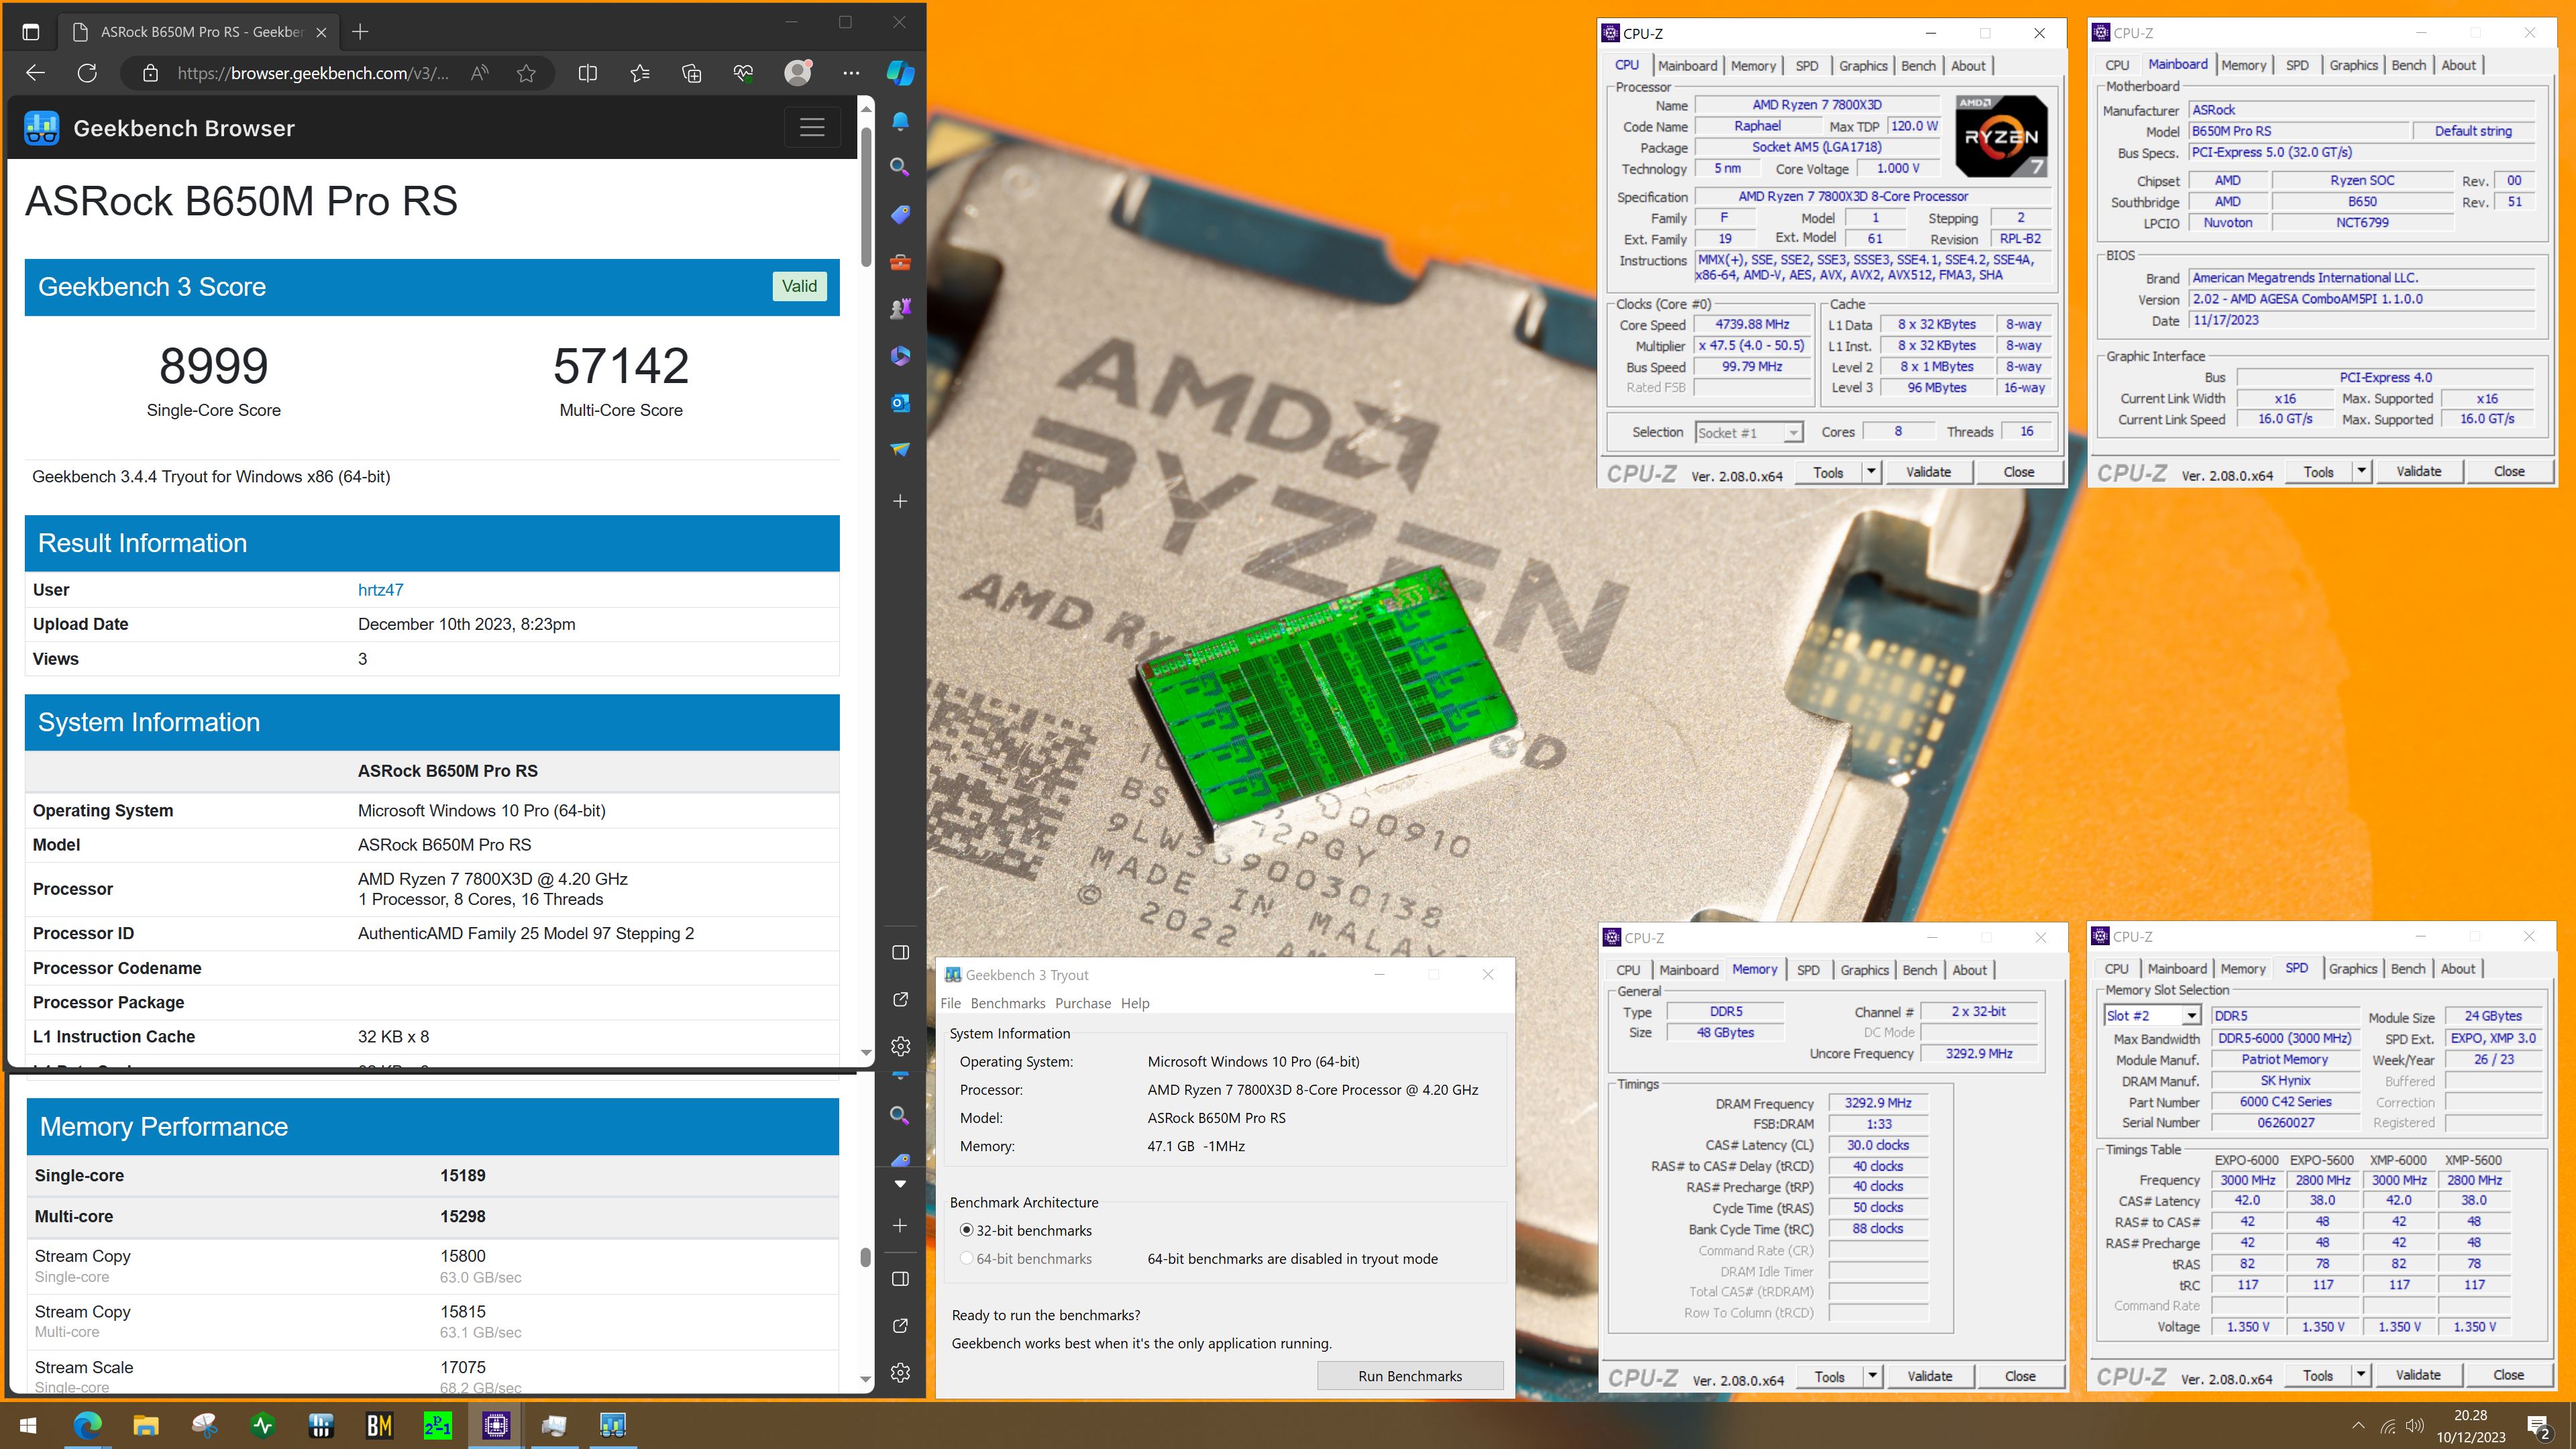Viewport: 2576px width, 1449px height.
Task: Open the Edge Collections icon
Action: [691, 72]
